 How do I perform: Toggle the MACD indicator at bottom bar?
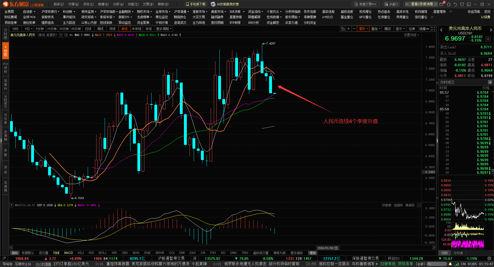[x=68, y=253]
